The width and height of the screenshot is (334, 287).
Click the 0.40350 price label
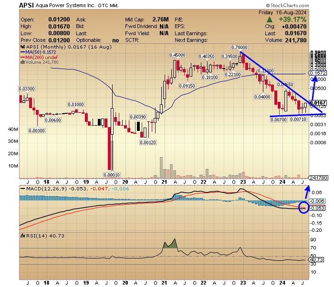[207, 57]
